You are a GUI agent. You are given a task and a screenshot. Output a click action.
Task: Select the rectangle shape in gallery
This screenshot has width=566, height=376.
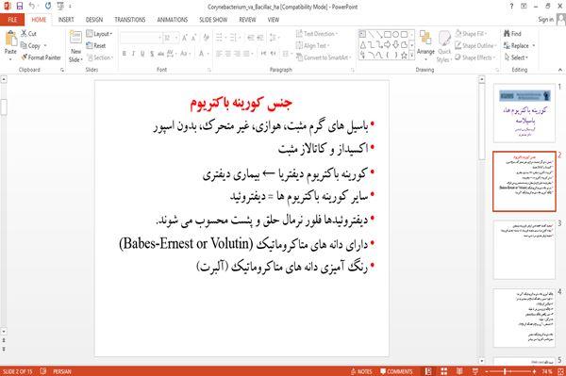point(388,35)
